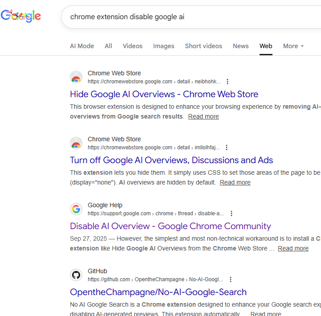
Task: Open the Short videos tab
Action: click(x=203, y=46)
